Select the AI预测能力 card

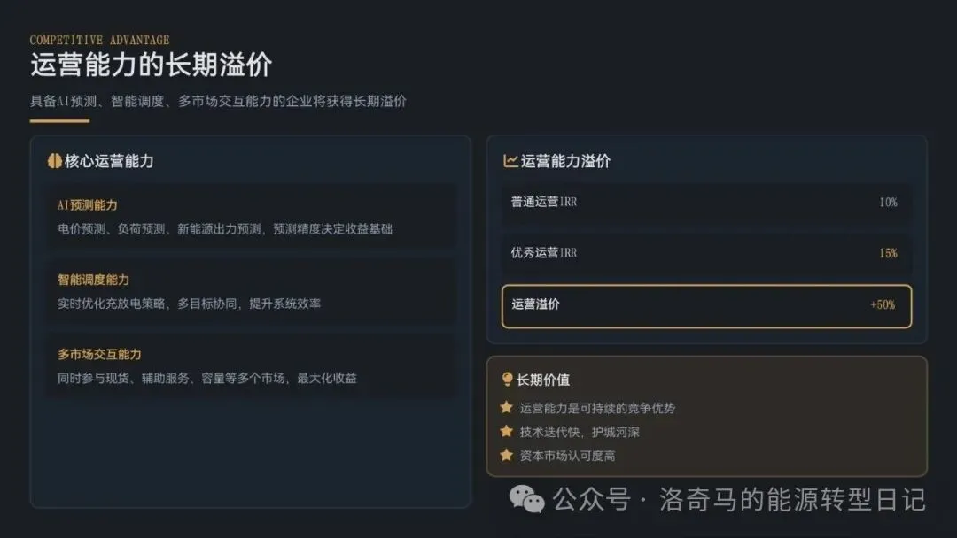251,217
